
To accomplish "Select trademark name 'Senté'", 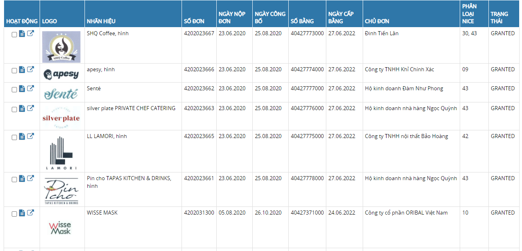I will click(94, 88).
